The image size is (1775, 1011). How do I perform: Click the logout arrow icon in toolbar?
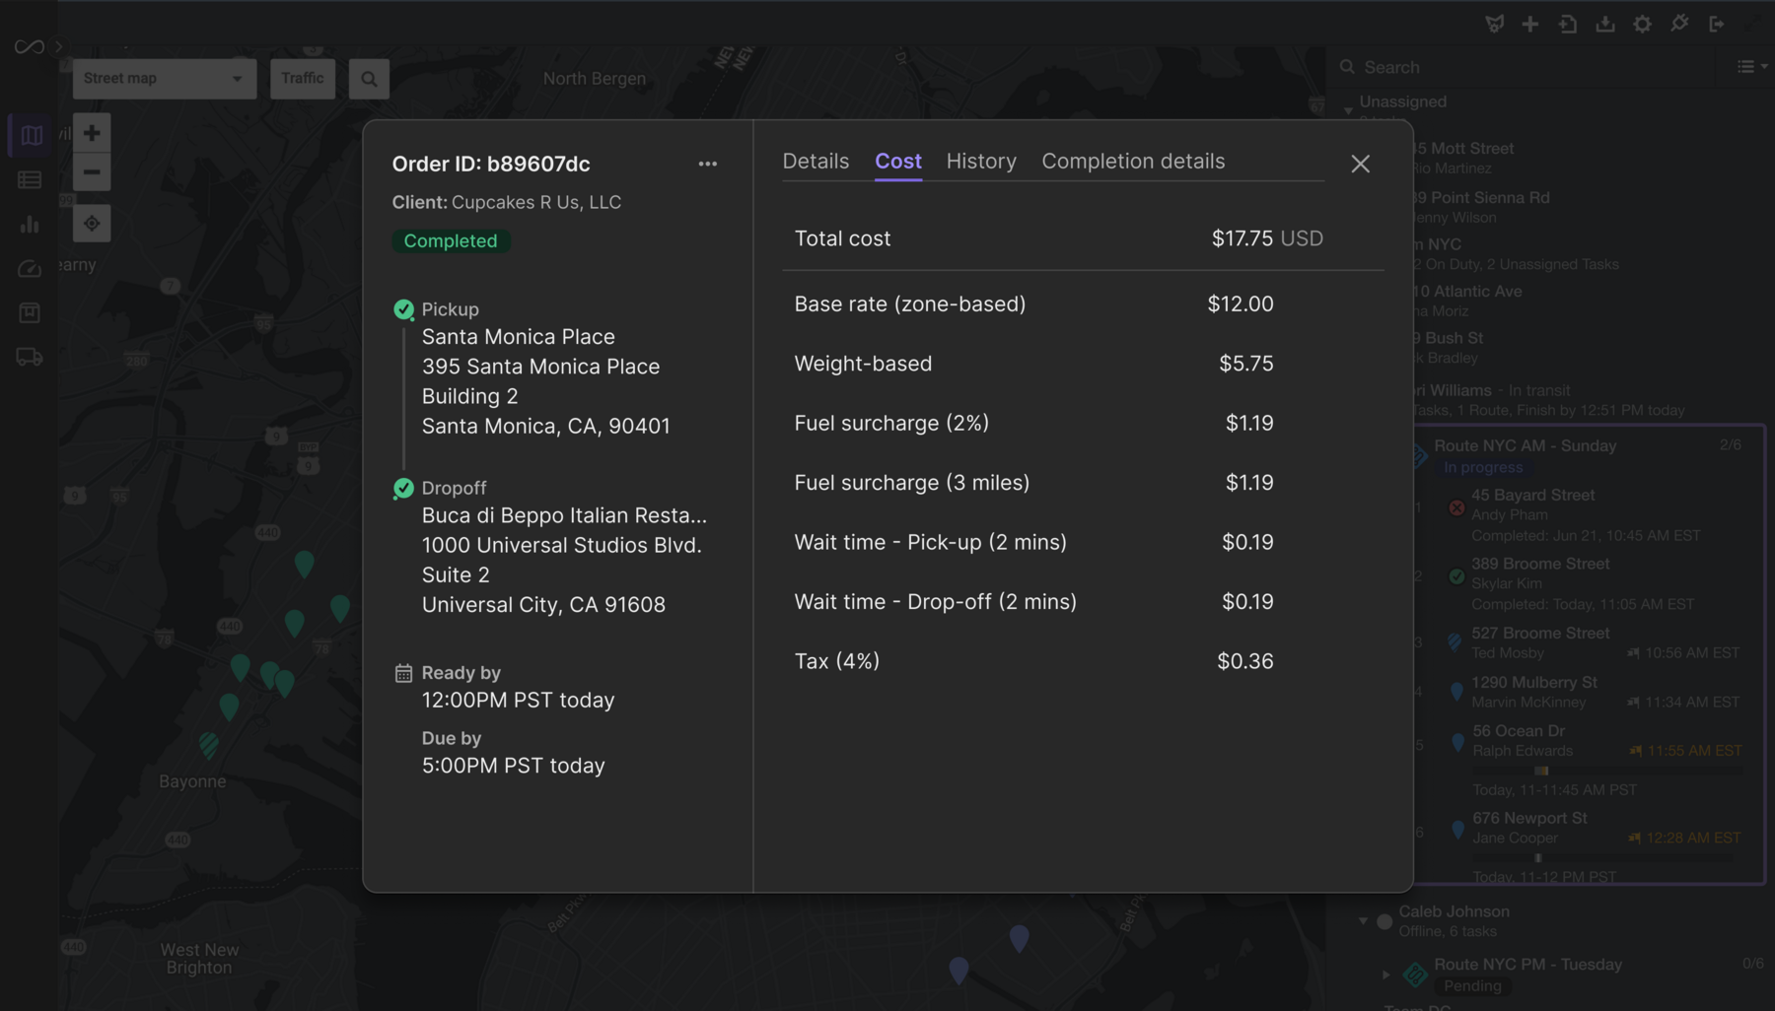pyautogui.click(x=1717, y=24)
